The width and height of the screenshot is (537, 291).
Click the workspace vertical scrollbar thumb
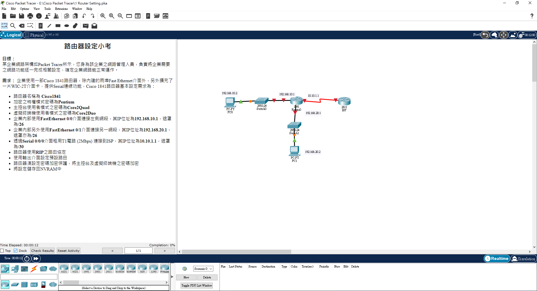point(534,63)
